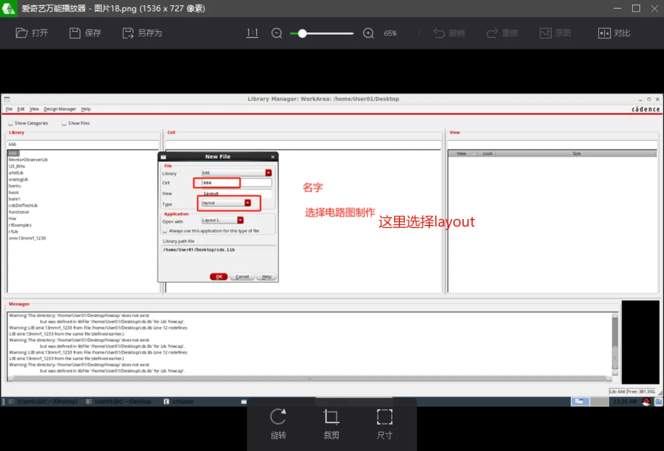Click the Save As (另存为) icon
The image size is (664, 451).
point(128,33)
